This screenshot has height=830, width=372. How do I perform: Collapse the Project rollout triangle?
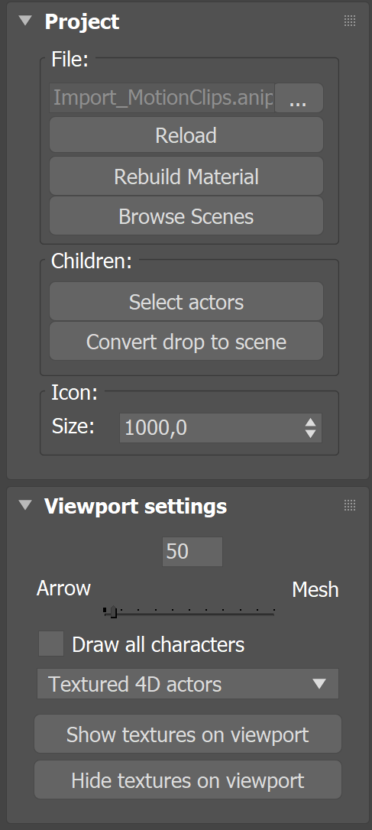(25, 21)
